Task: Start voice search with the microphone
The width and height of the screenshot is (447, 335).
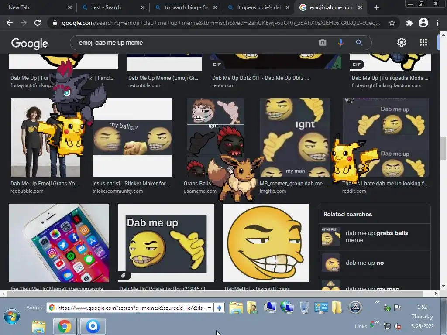Action: coord(340,43)
